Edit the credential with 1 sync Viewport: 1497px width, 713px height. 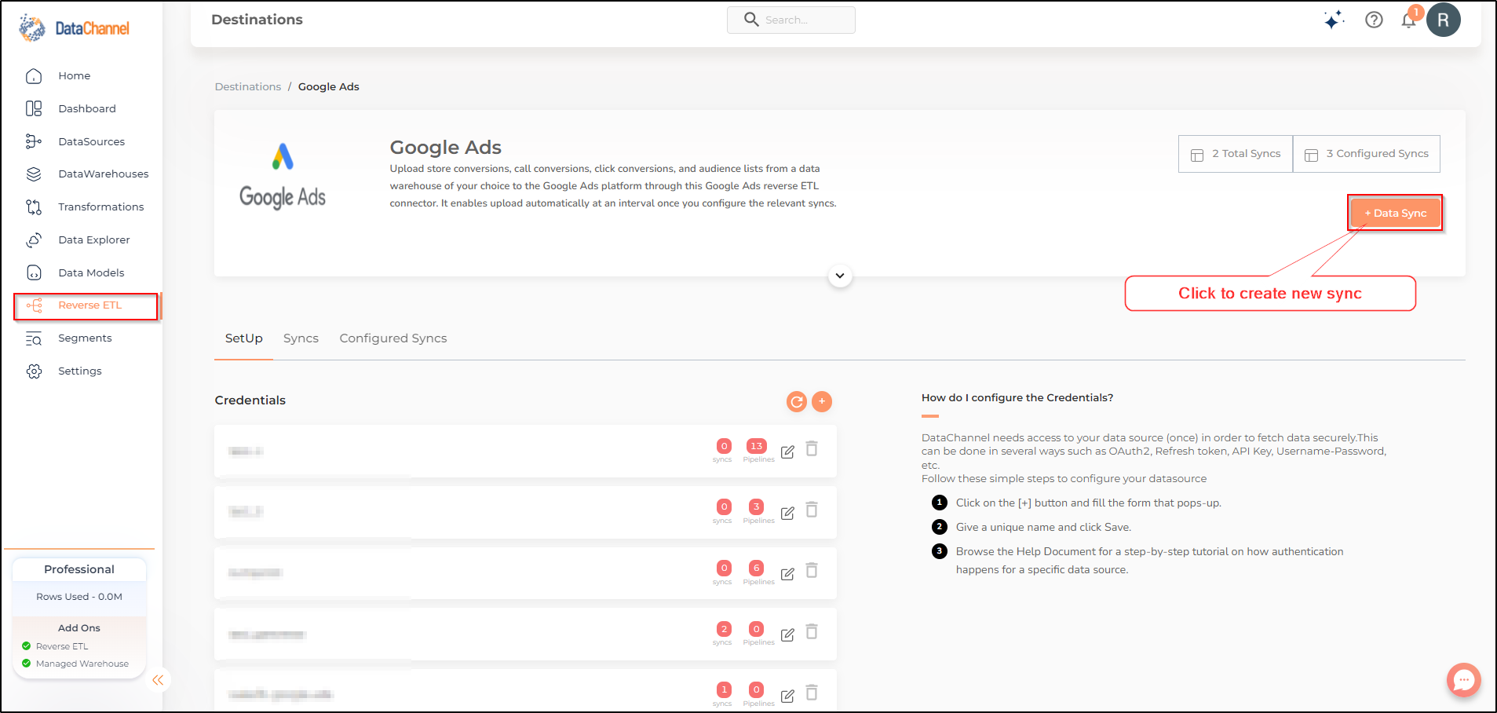click(787, 696)
